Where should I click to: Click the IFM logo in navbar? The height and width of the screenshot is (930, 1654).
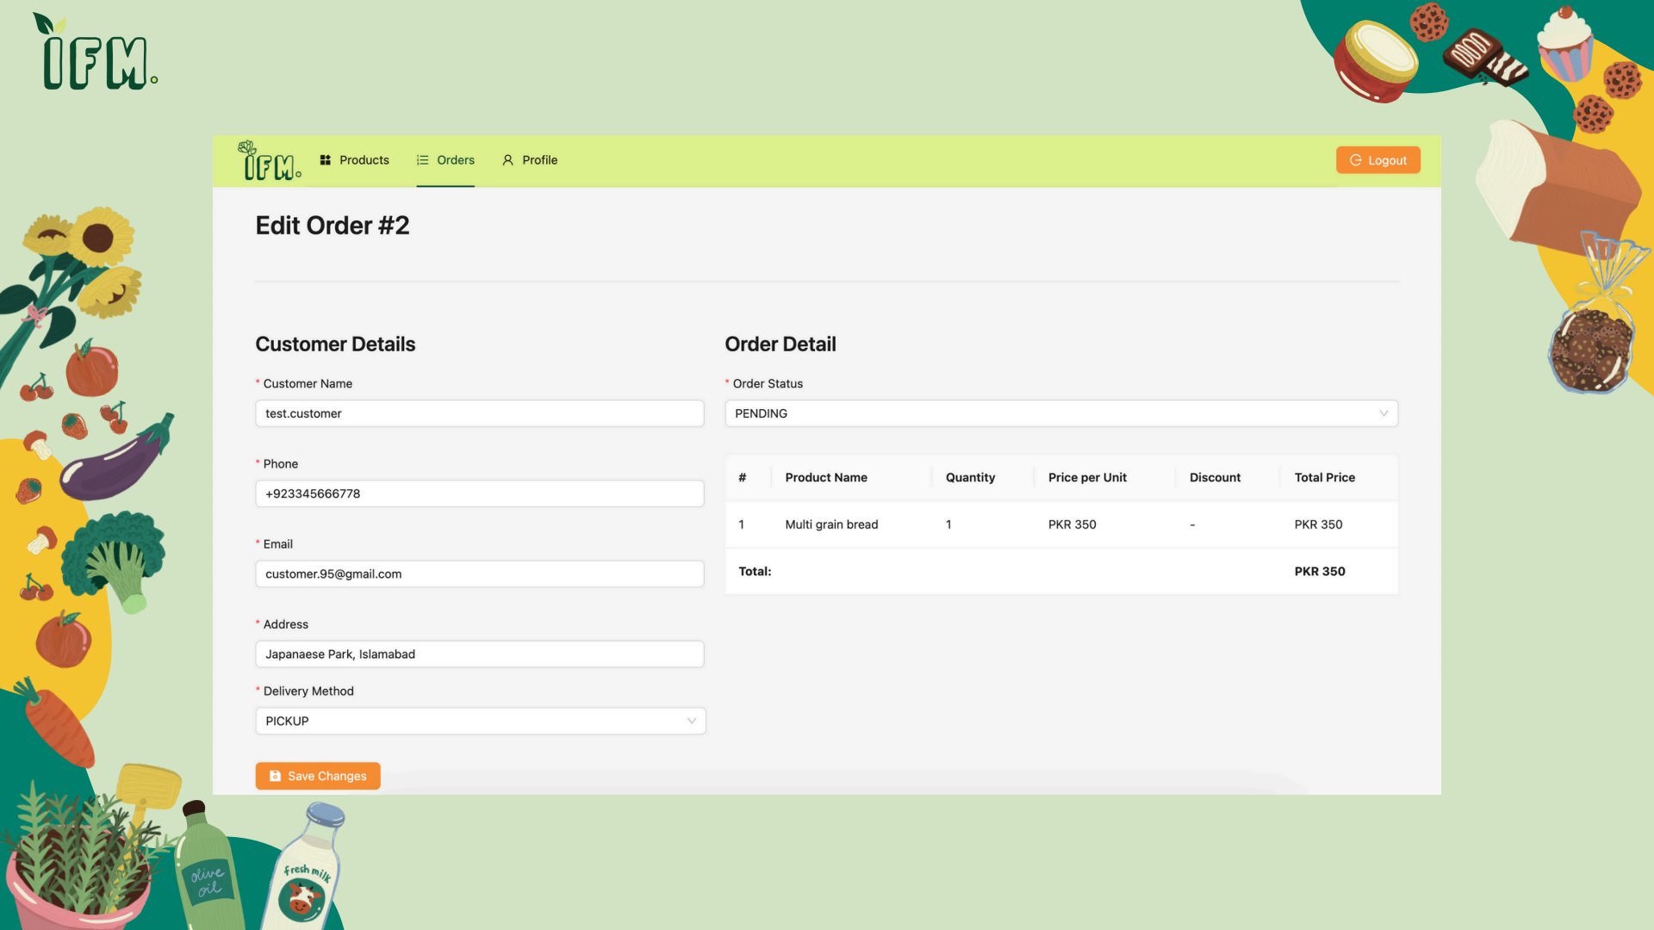(x=270, y=161)
